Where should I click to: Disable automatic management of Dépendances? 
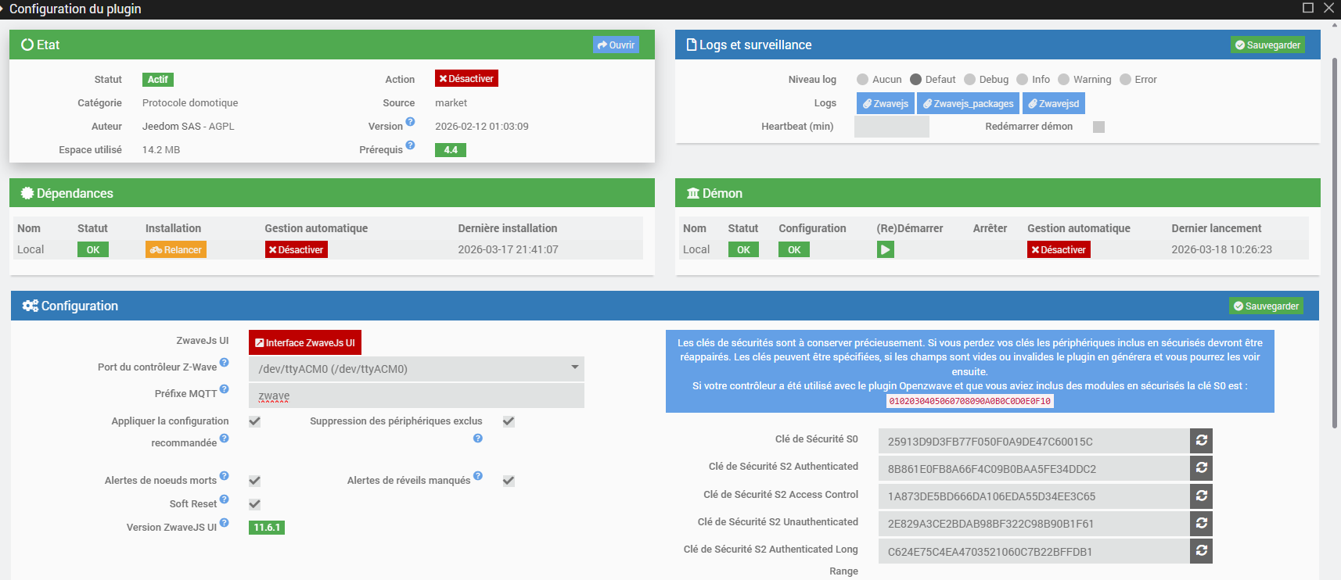(x=296, y=249)
